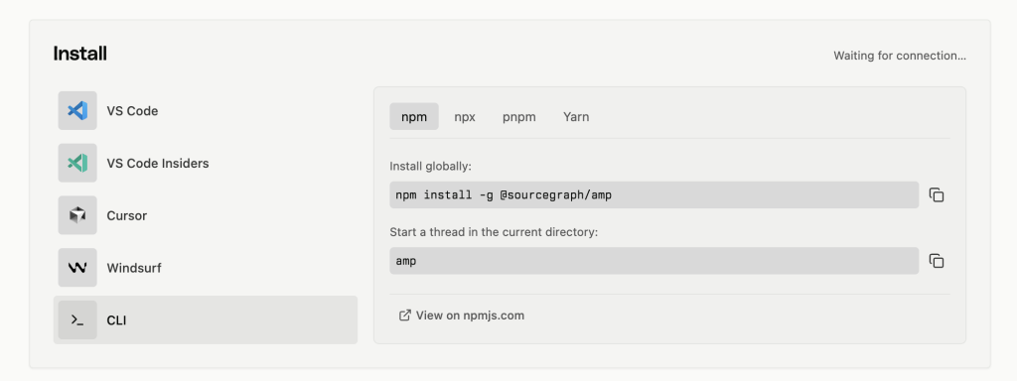The image size is (1017, 381).
Task: Switch to the npx tab
Action: click(x=465, y=117)
